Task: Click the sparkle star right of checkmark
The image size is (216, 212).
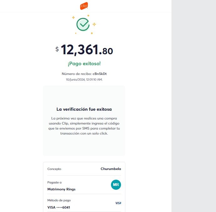Action: tap(94, 24)
